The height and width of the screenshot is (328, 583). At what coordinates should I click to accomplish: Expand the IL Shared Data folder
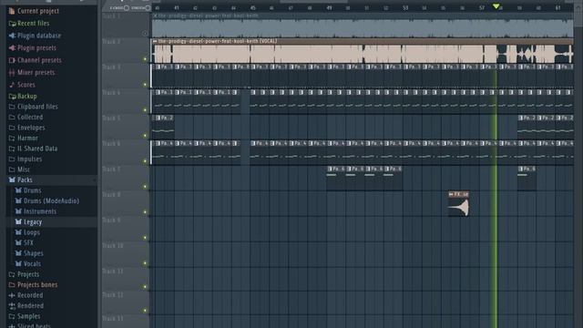[x=12, y=149]
